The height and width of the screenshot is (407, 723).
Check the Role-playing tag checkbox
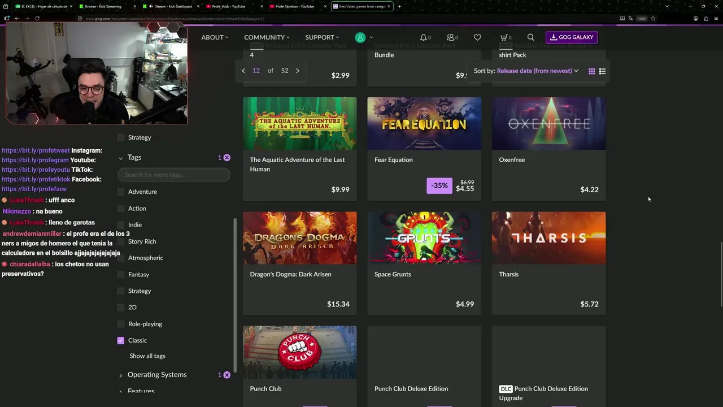(120, 324)
